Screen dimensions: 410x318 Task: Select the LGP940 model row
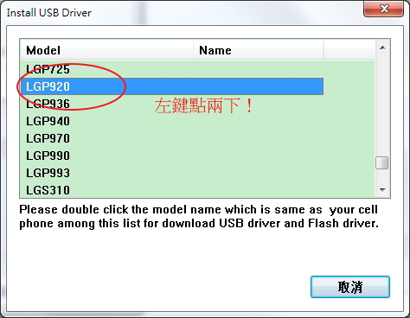pyautogui.click(x=172, y=121)
